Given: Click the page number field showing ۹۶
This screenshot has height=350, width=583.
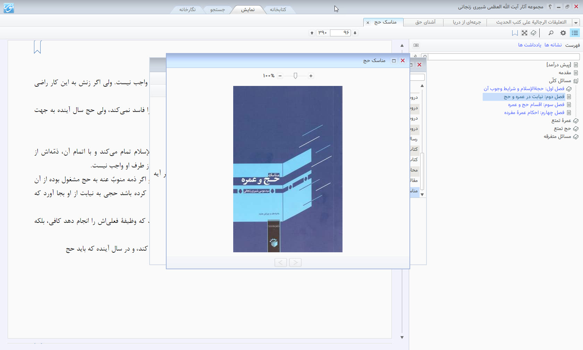Looking at the screenshot, I should click(x=340, y=33).
